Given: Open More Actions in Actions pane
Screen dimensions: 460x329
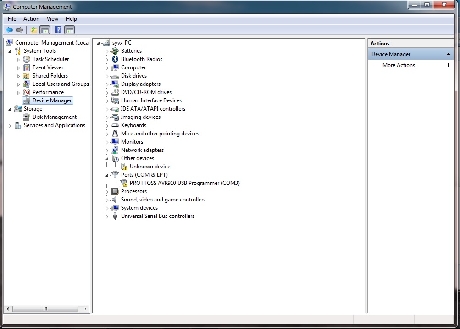Looking at the screenshot, I should 411,65.
